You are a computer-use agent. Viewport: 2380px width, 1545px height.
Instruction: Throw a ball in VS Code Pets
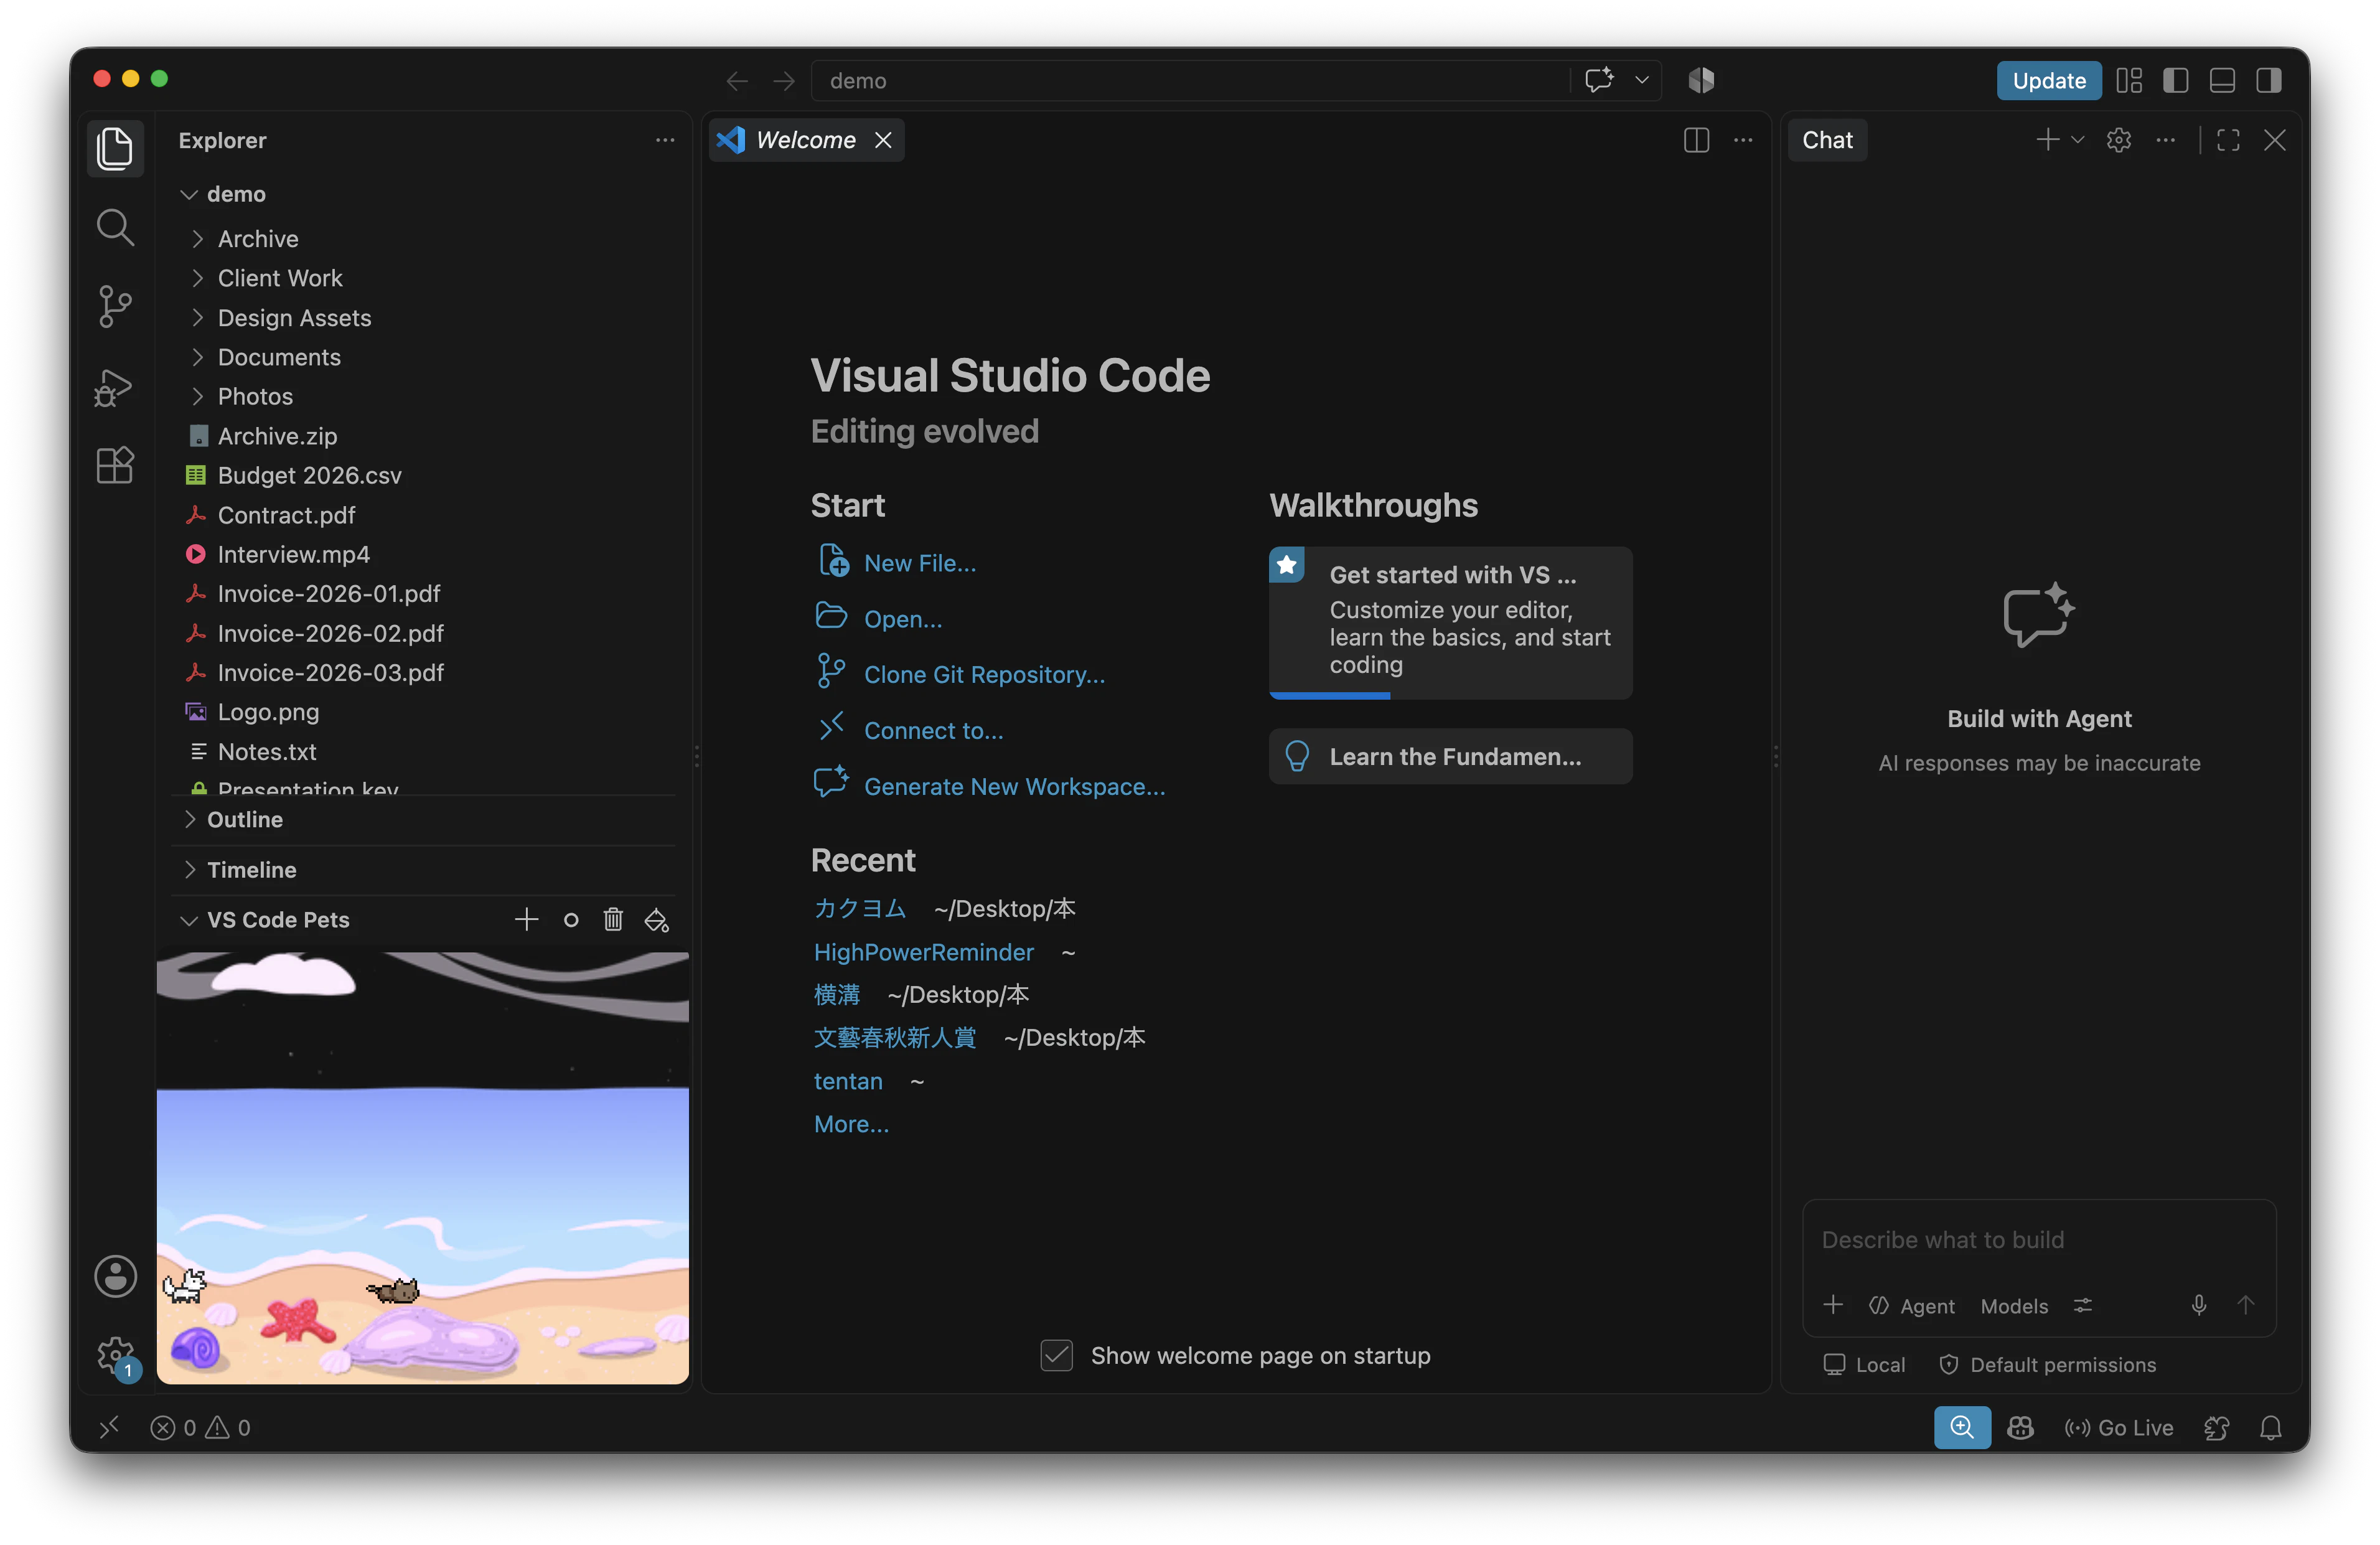point(571,920)
